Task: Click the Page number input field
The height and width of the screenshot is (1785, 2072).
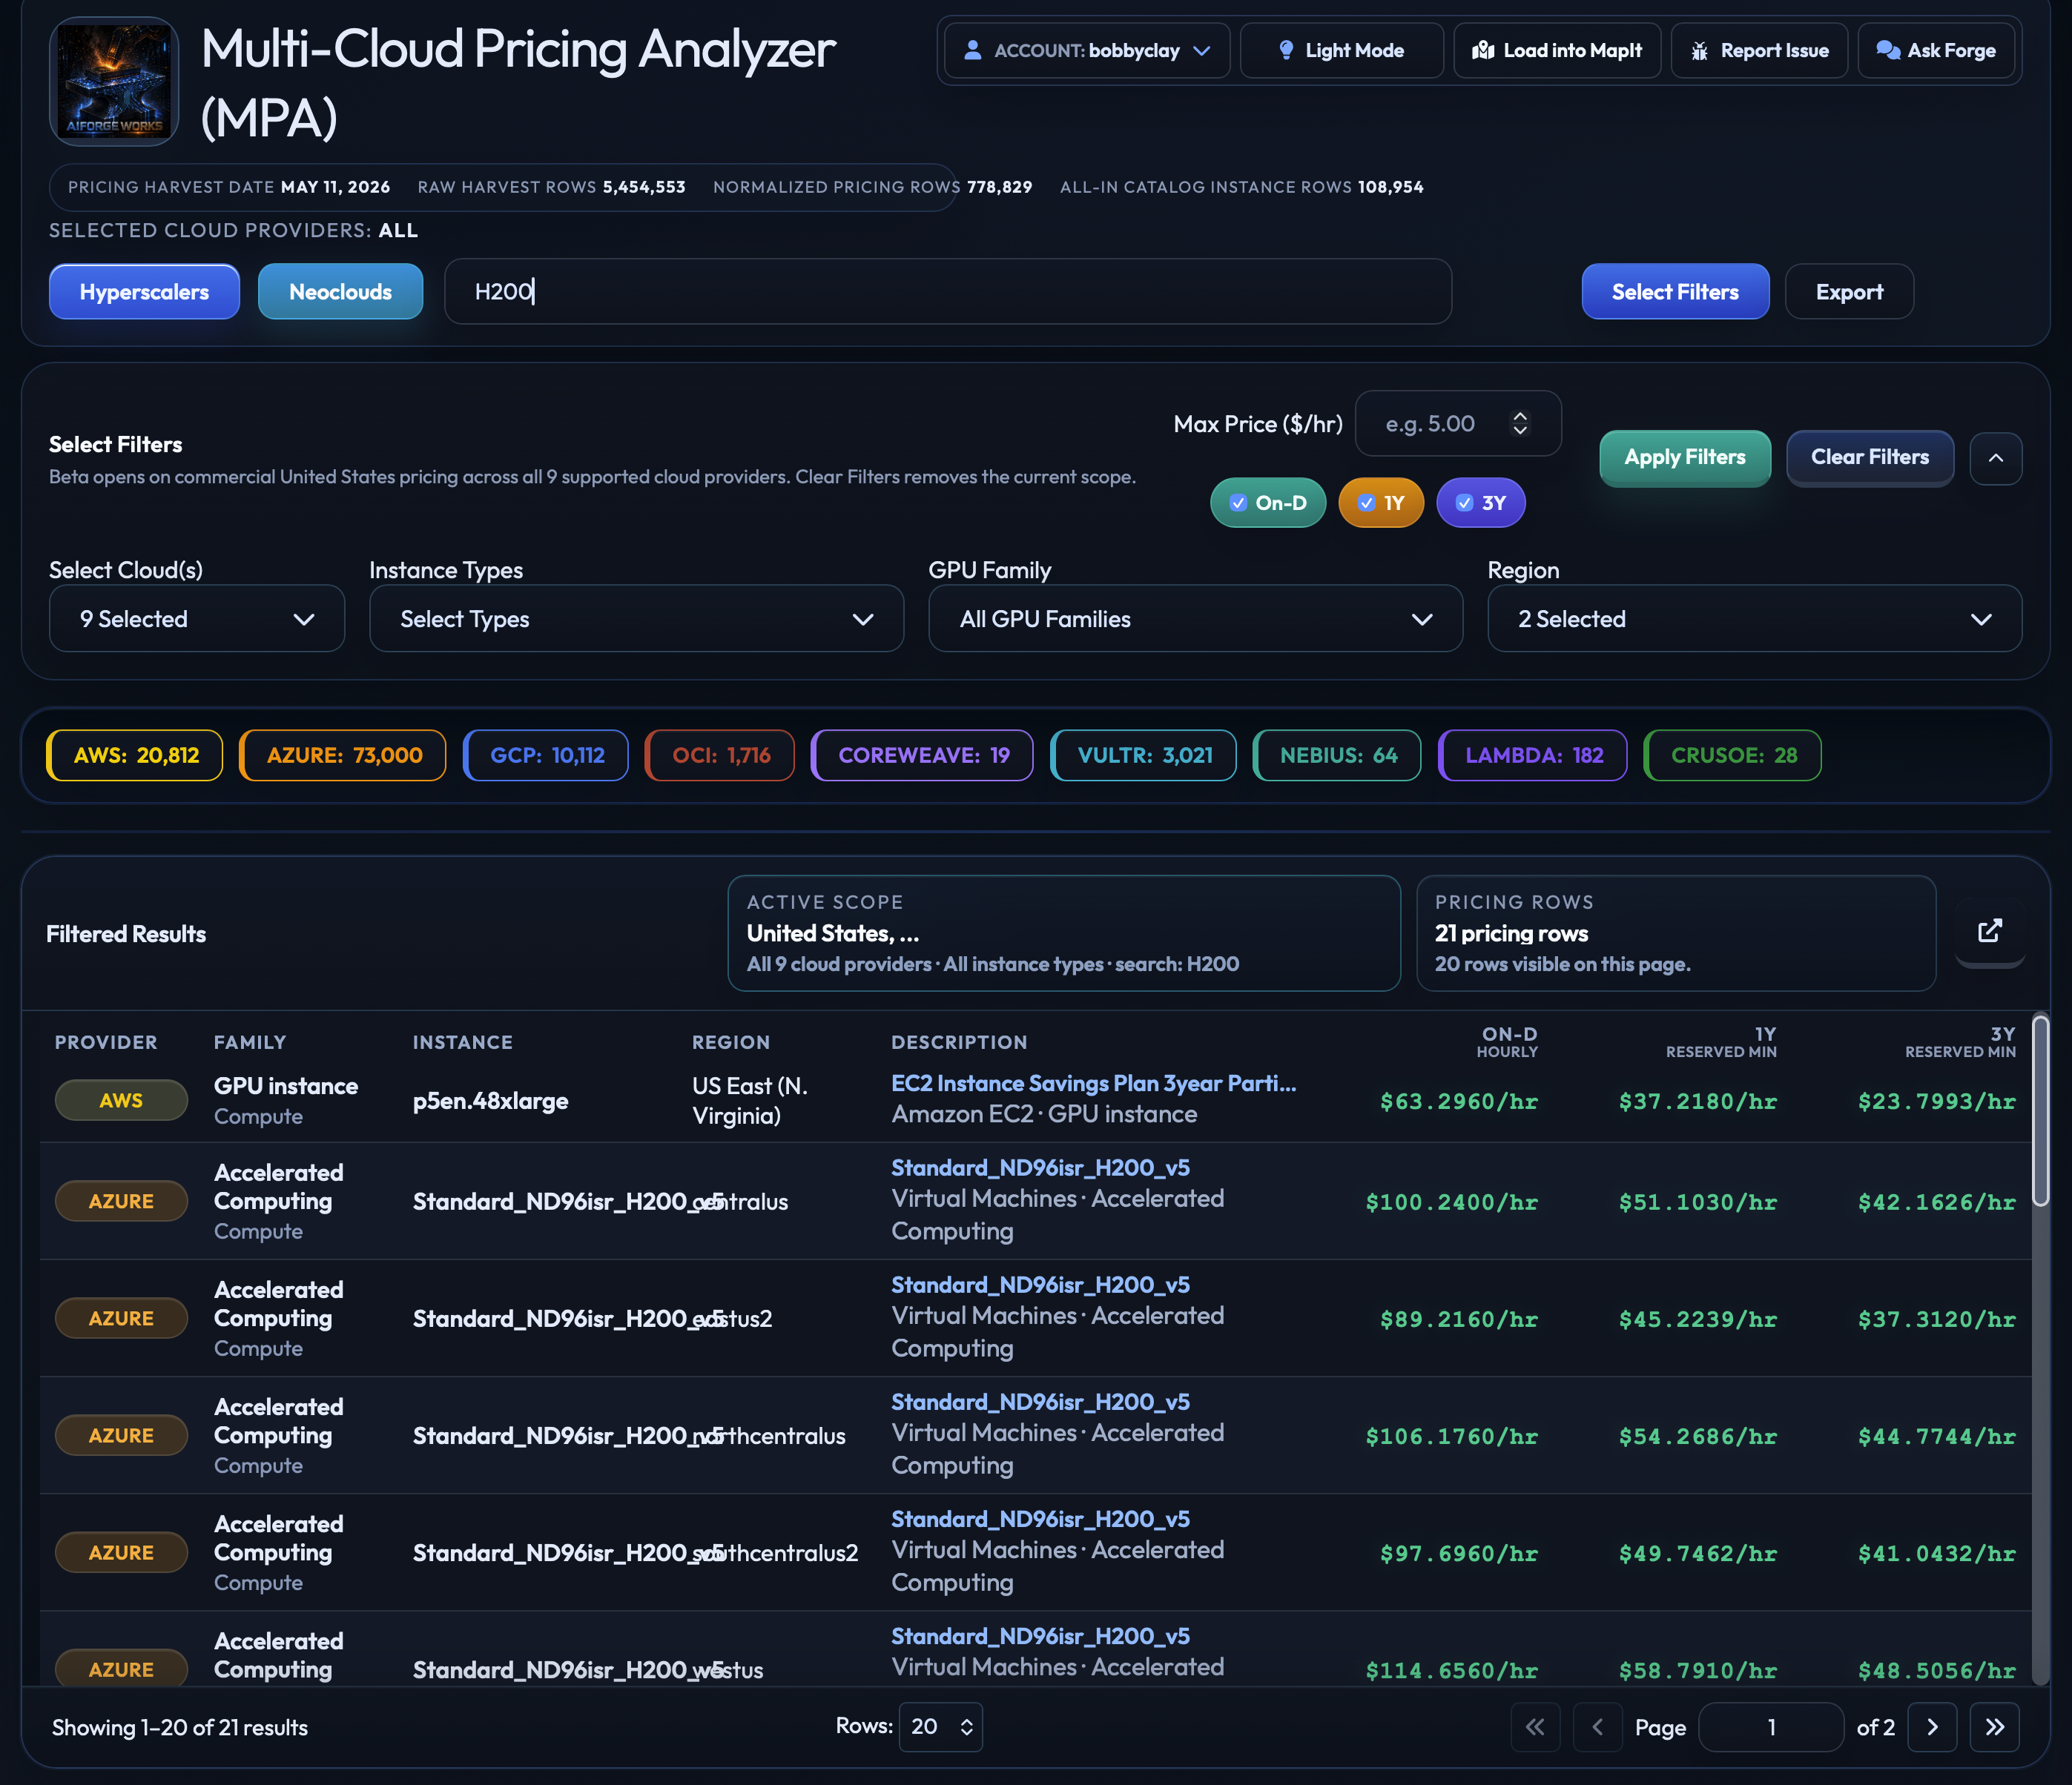Action: [1771, 1727]
